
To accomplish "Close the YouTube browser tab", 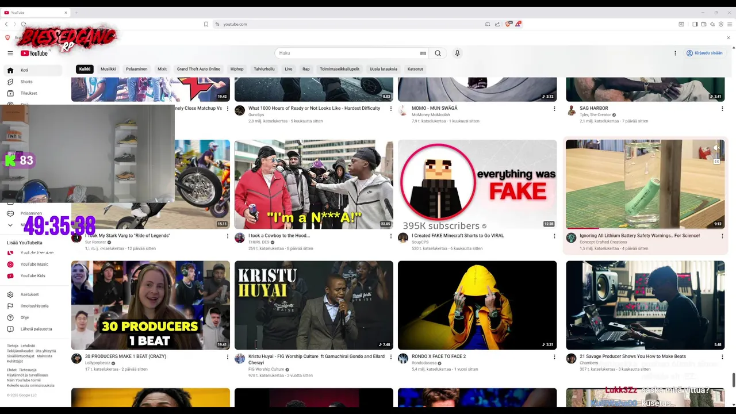I will (x=66, y=12).
